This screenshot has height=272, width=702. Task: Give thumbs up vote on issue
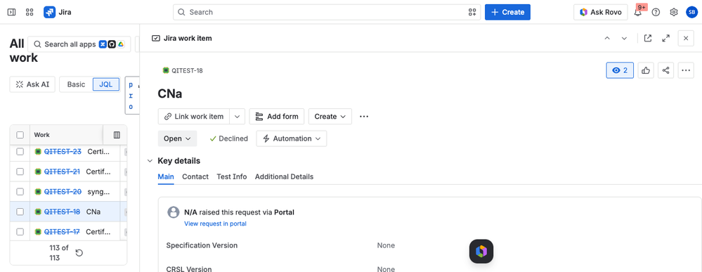(646, 70)
